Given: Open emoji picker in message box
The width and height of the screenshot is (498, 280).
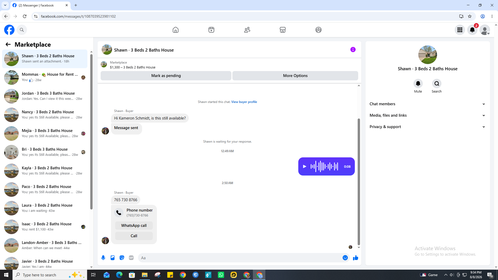Looking at the screenshot, I should (x=345, y=258).
